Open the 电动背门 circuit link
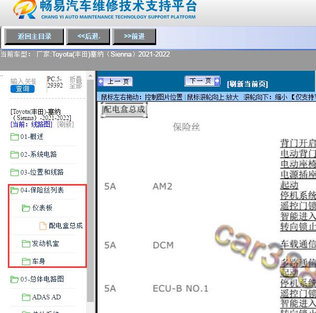 (298, 154)
